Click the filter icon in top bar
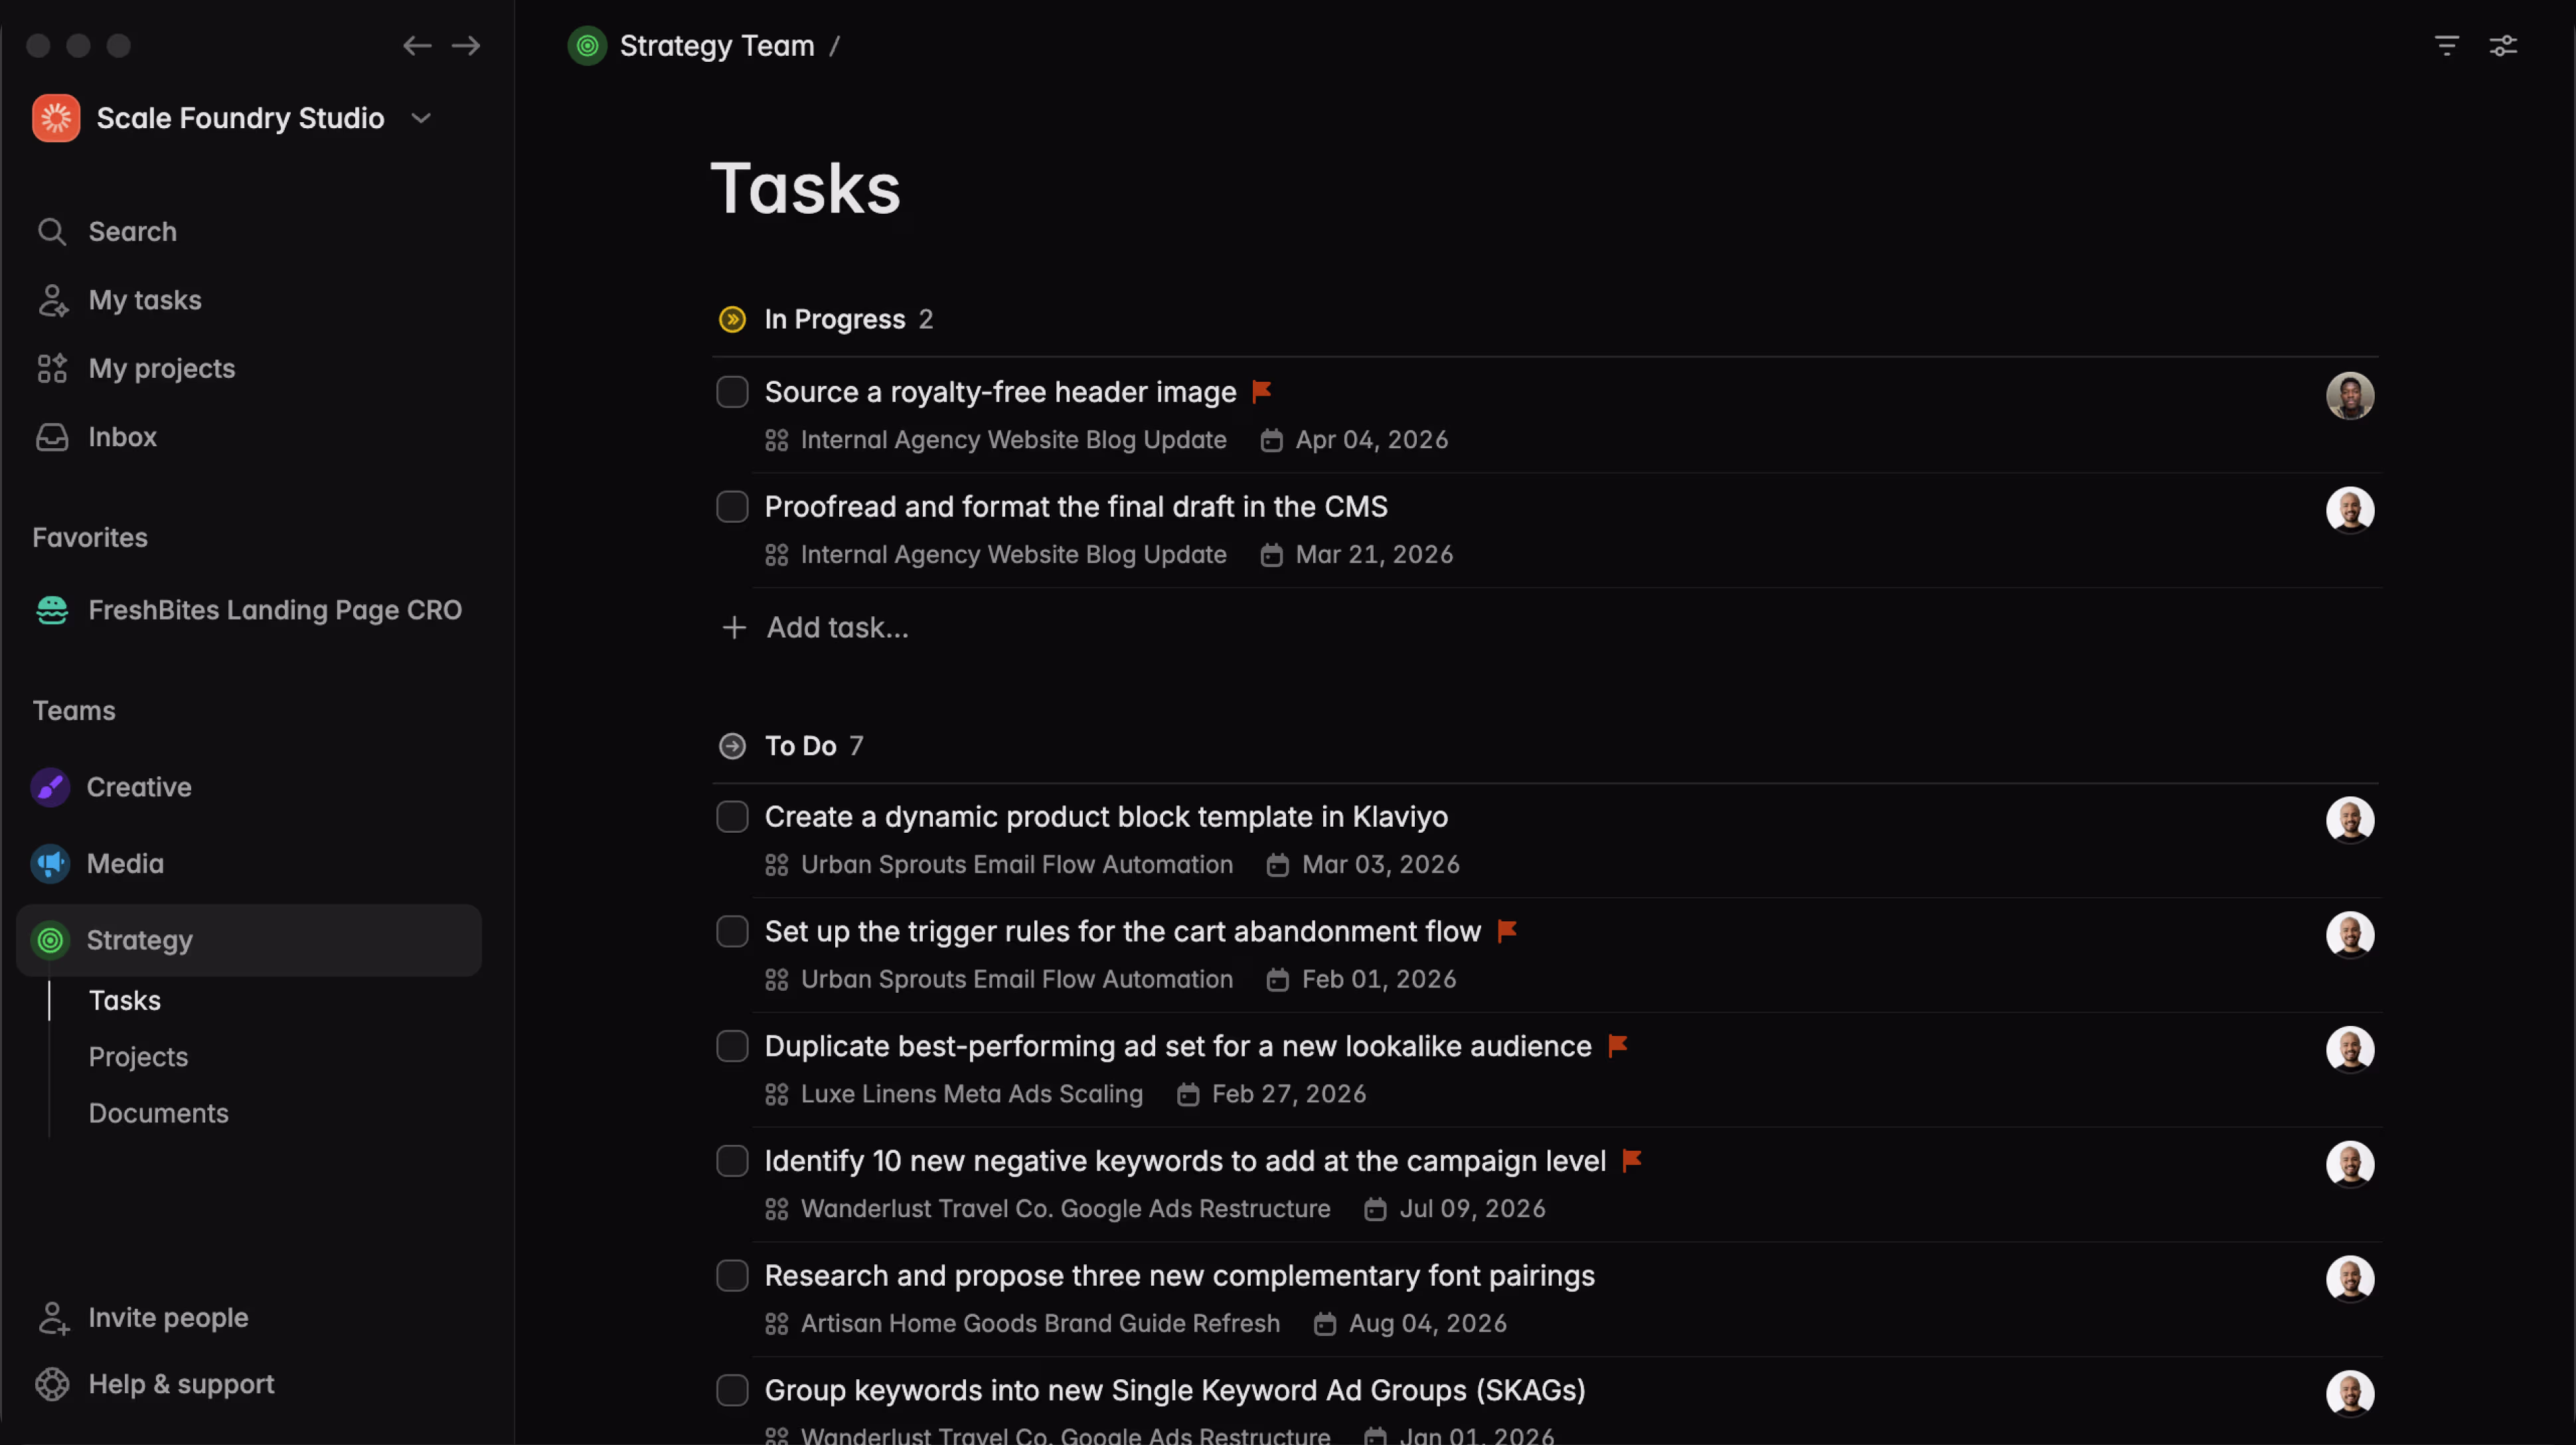Viewport: 2576px width, 1445px height. click(2446, 46)
